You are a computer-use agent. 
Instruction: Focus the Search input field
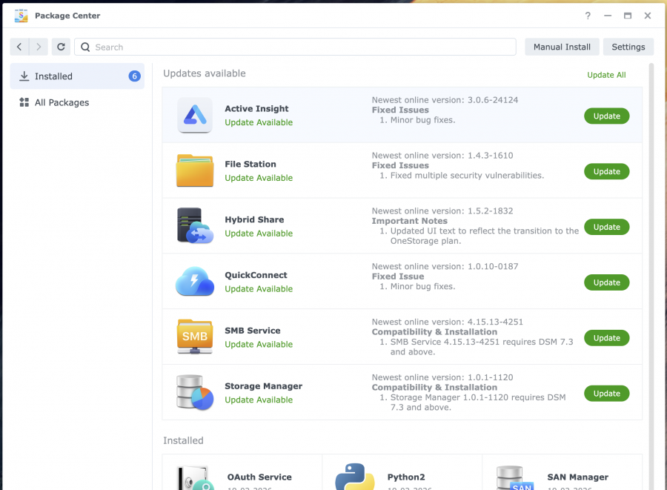[x=295, y=47]
